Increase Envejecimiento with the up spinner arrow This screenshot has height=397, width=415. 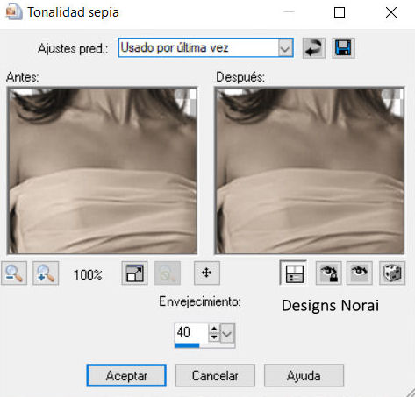[x=214, y=329]
